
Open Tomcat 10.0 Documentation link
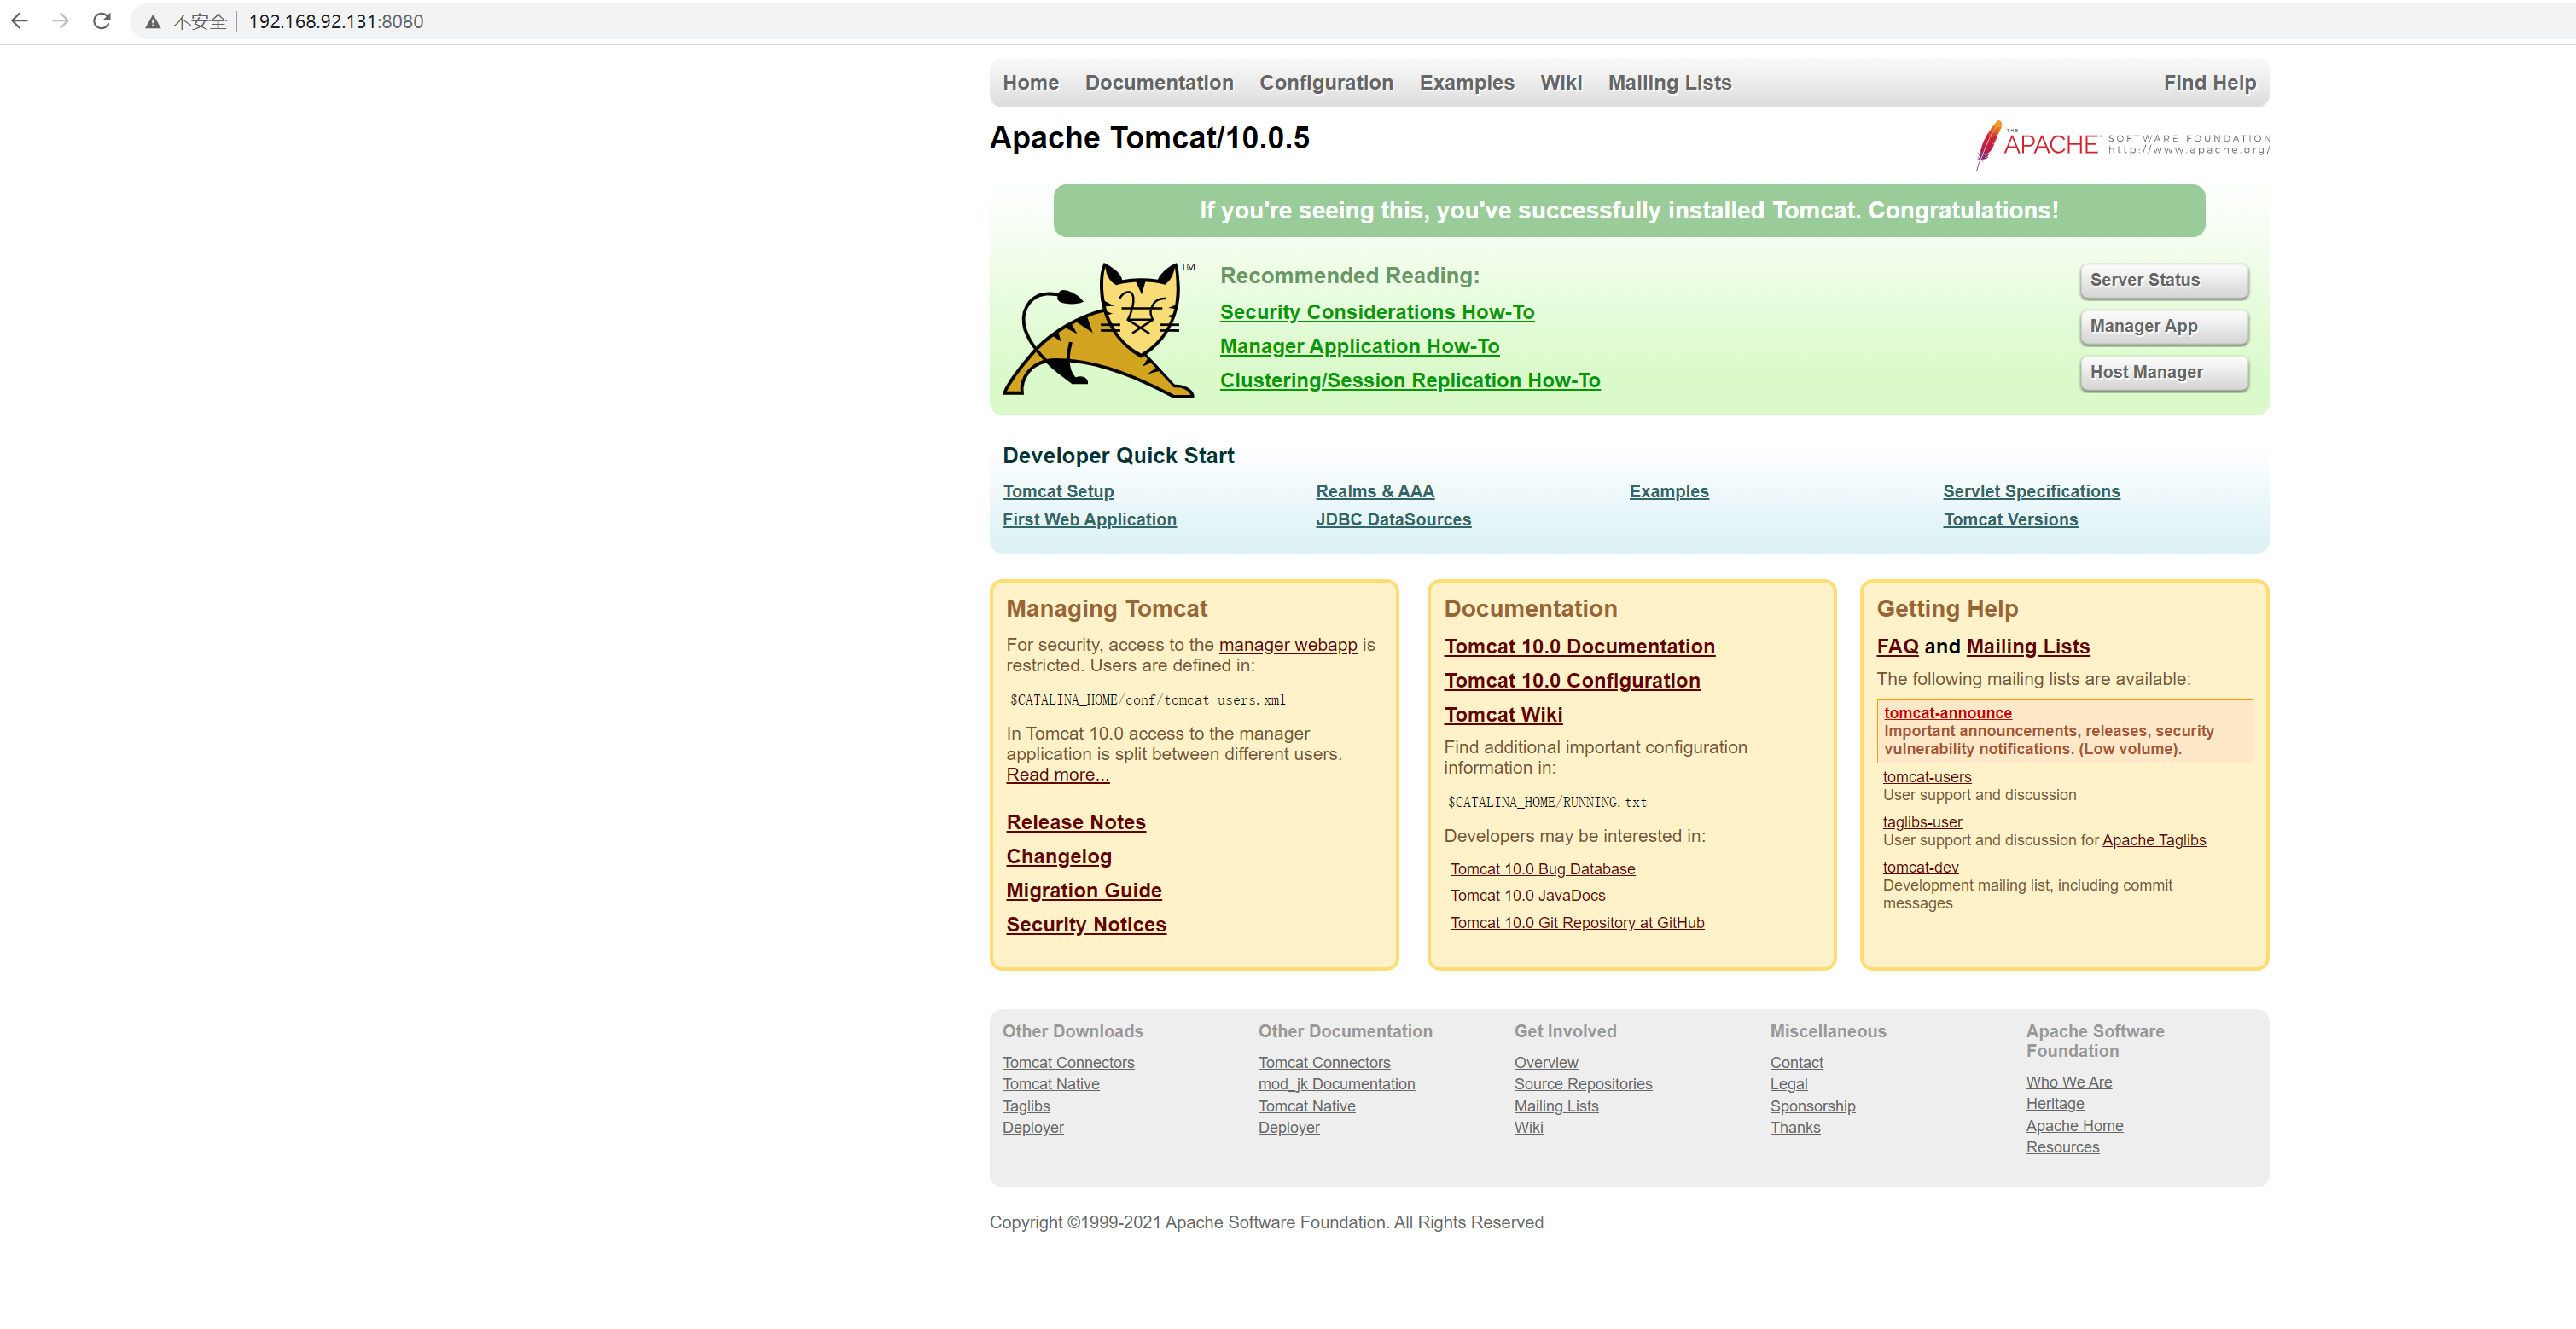pos(1579,646)
